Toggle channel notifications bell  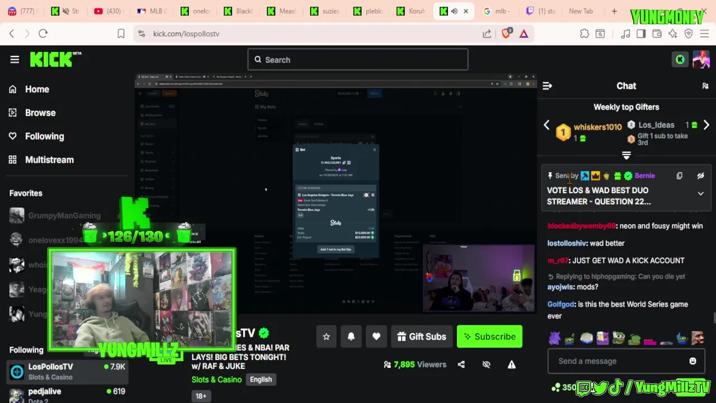(351, 336)
